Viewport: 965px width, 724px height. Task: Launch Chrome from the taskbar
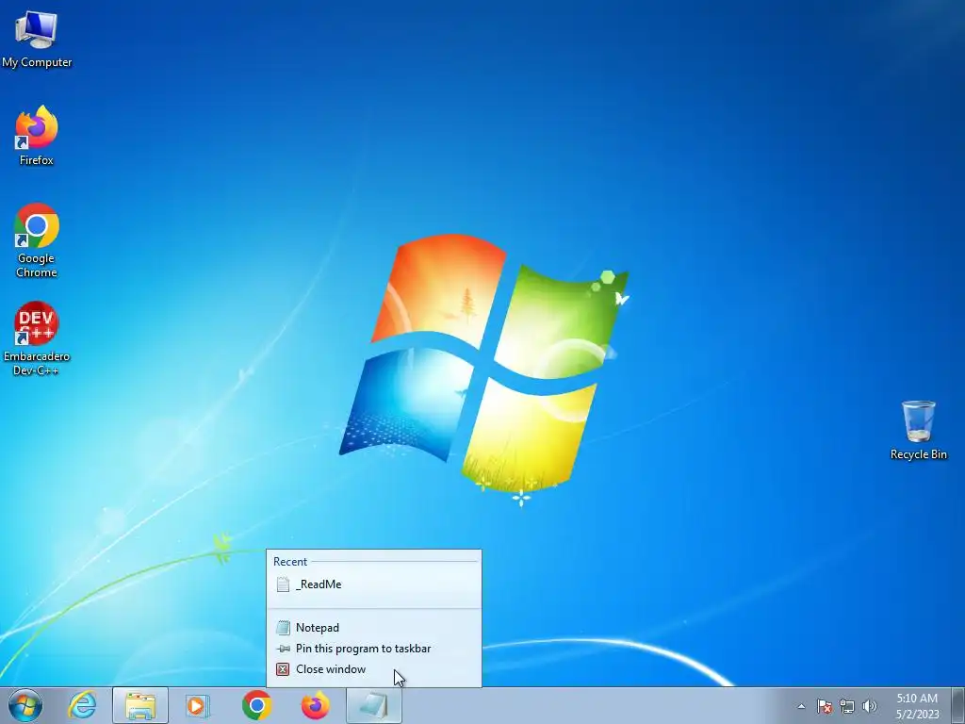[256, 705]
